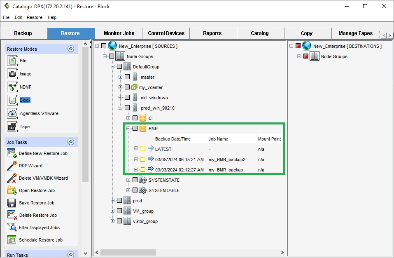Viewport: 394px width, 258px height.
Task: Expand the master node in tree
Action: [x=120, y=77]
